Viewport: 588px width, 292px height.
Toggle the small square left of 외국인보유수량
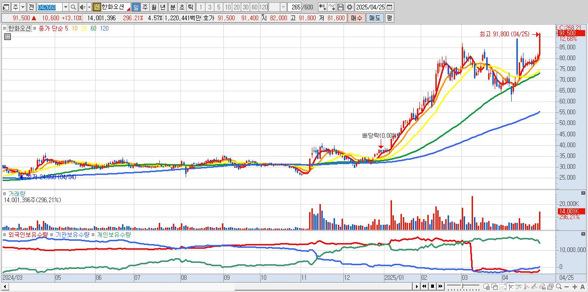pyautogui.click(x=6, y=235)
